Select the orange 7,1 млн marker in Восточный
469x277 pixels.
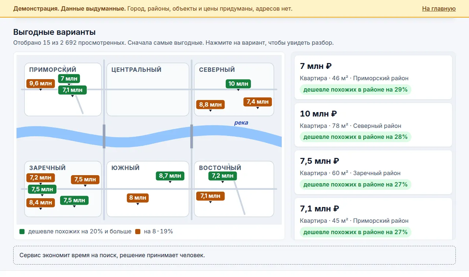coord(210,196)
